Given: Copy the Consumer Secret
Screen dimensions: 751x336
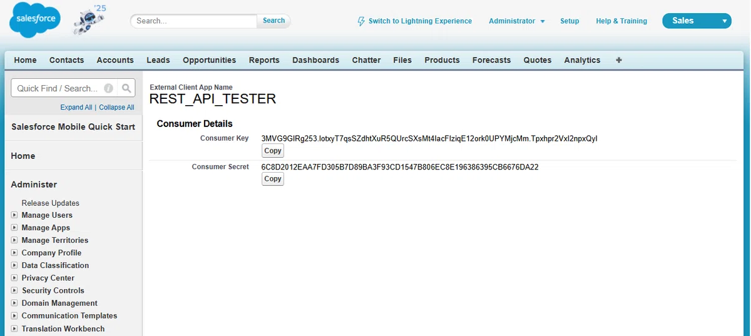Looking at the screenshot, I should 273,179.
